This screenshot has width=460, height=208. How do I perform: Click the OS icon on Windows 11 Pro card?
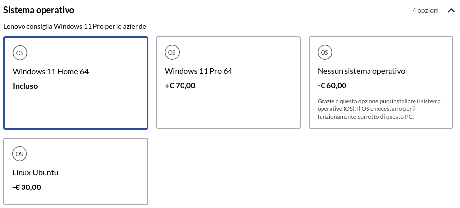[x=172, y=52]
